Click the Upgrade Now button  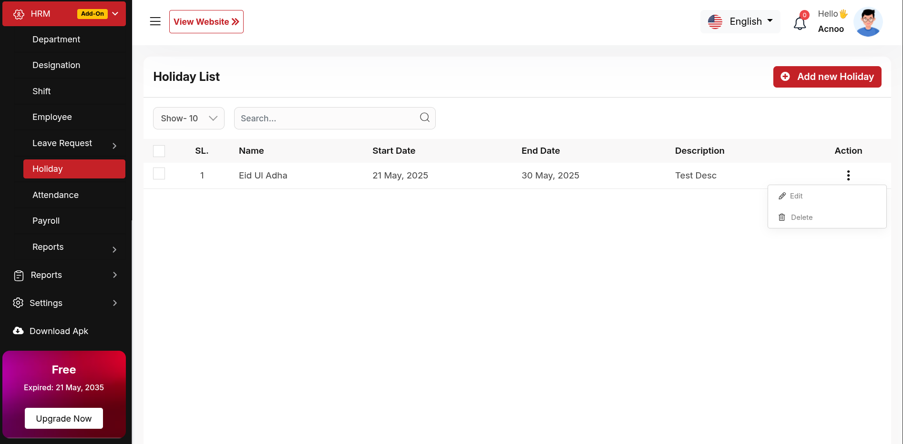(64, 418)
